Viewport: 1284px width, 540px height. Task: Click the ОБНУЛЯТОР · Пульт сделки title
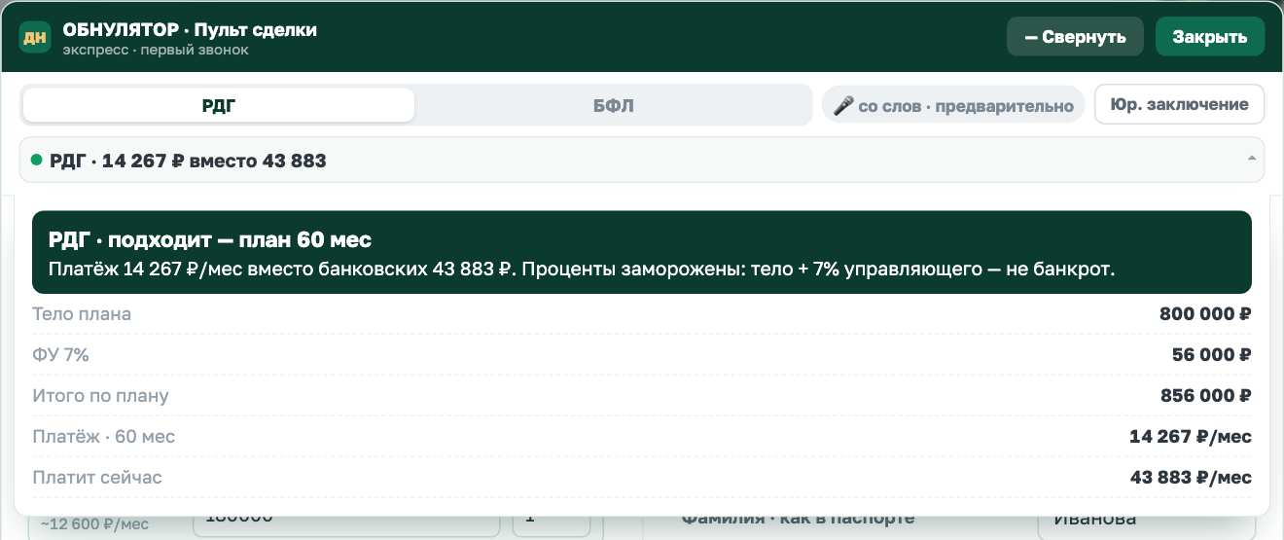point(190,30)
